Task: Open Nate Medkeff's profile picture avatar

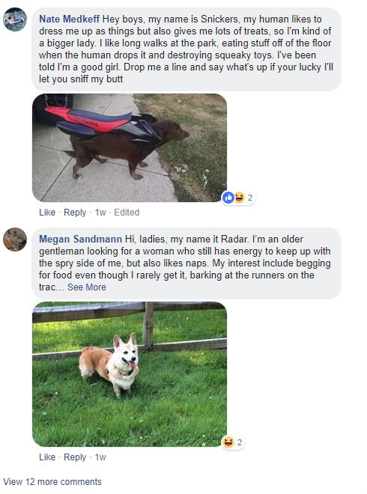Action: [15, 19]
